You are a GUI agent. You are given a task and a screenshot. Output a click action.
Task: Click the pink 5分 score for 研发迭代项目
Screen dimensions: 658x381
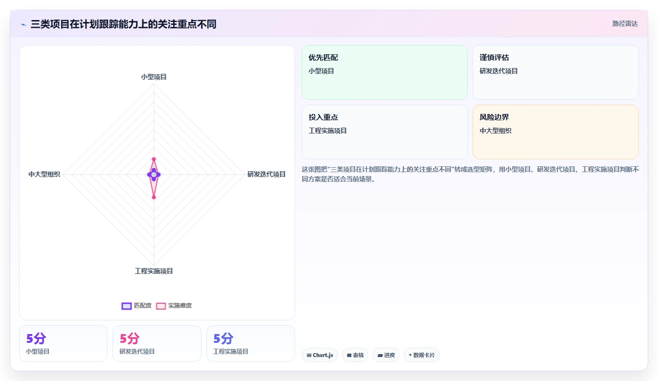(130, 338)
